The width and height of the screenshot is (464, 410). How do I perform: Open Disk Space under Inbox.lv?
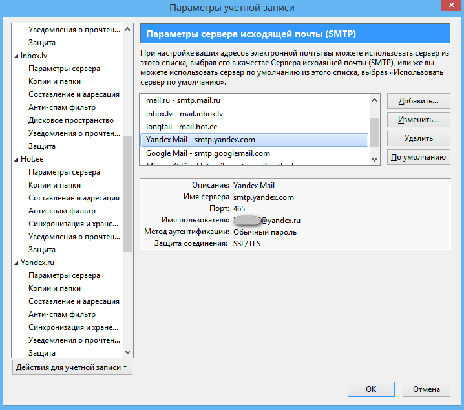point(71,120)
